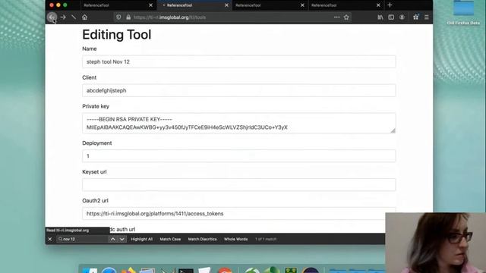486x273 pixels.
Task: Toggle Whole Words in find bar
Action: (236, 239)
